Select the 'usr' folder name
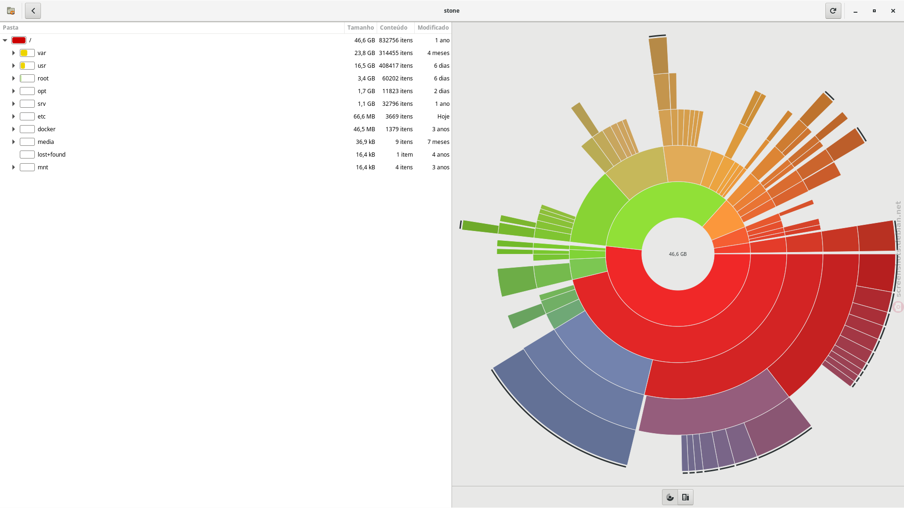The image size is (904, 508). coord(42,66)
